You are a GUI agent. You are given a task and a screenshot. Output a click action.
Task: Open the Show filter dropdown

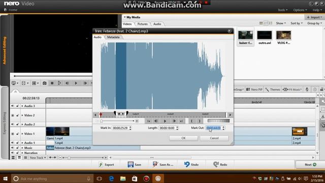281,23
